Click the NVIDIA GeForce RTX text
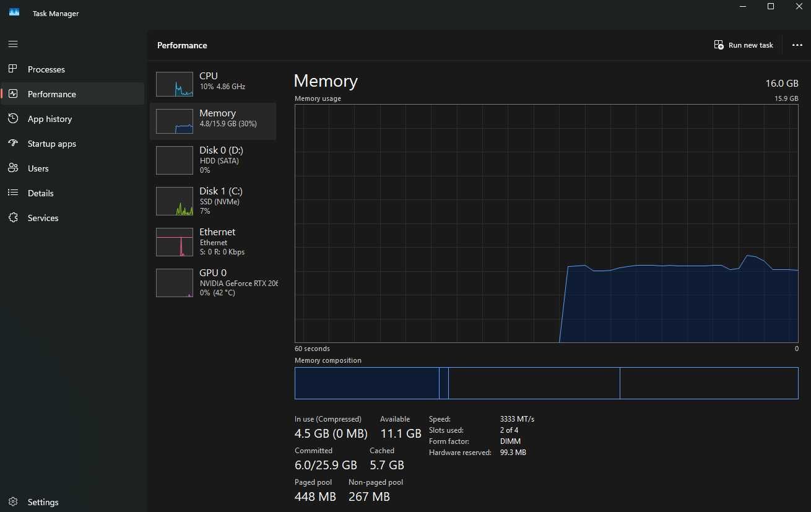This screenshot has height=512, width=811. (x=239, y=284)
